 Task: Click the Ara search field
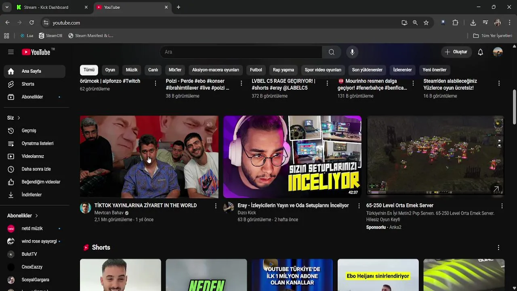(x=241, y=52)
